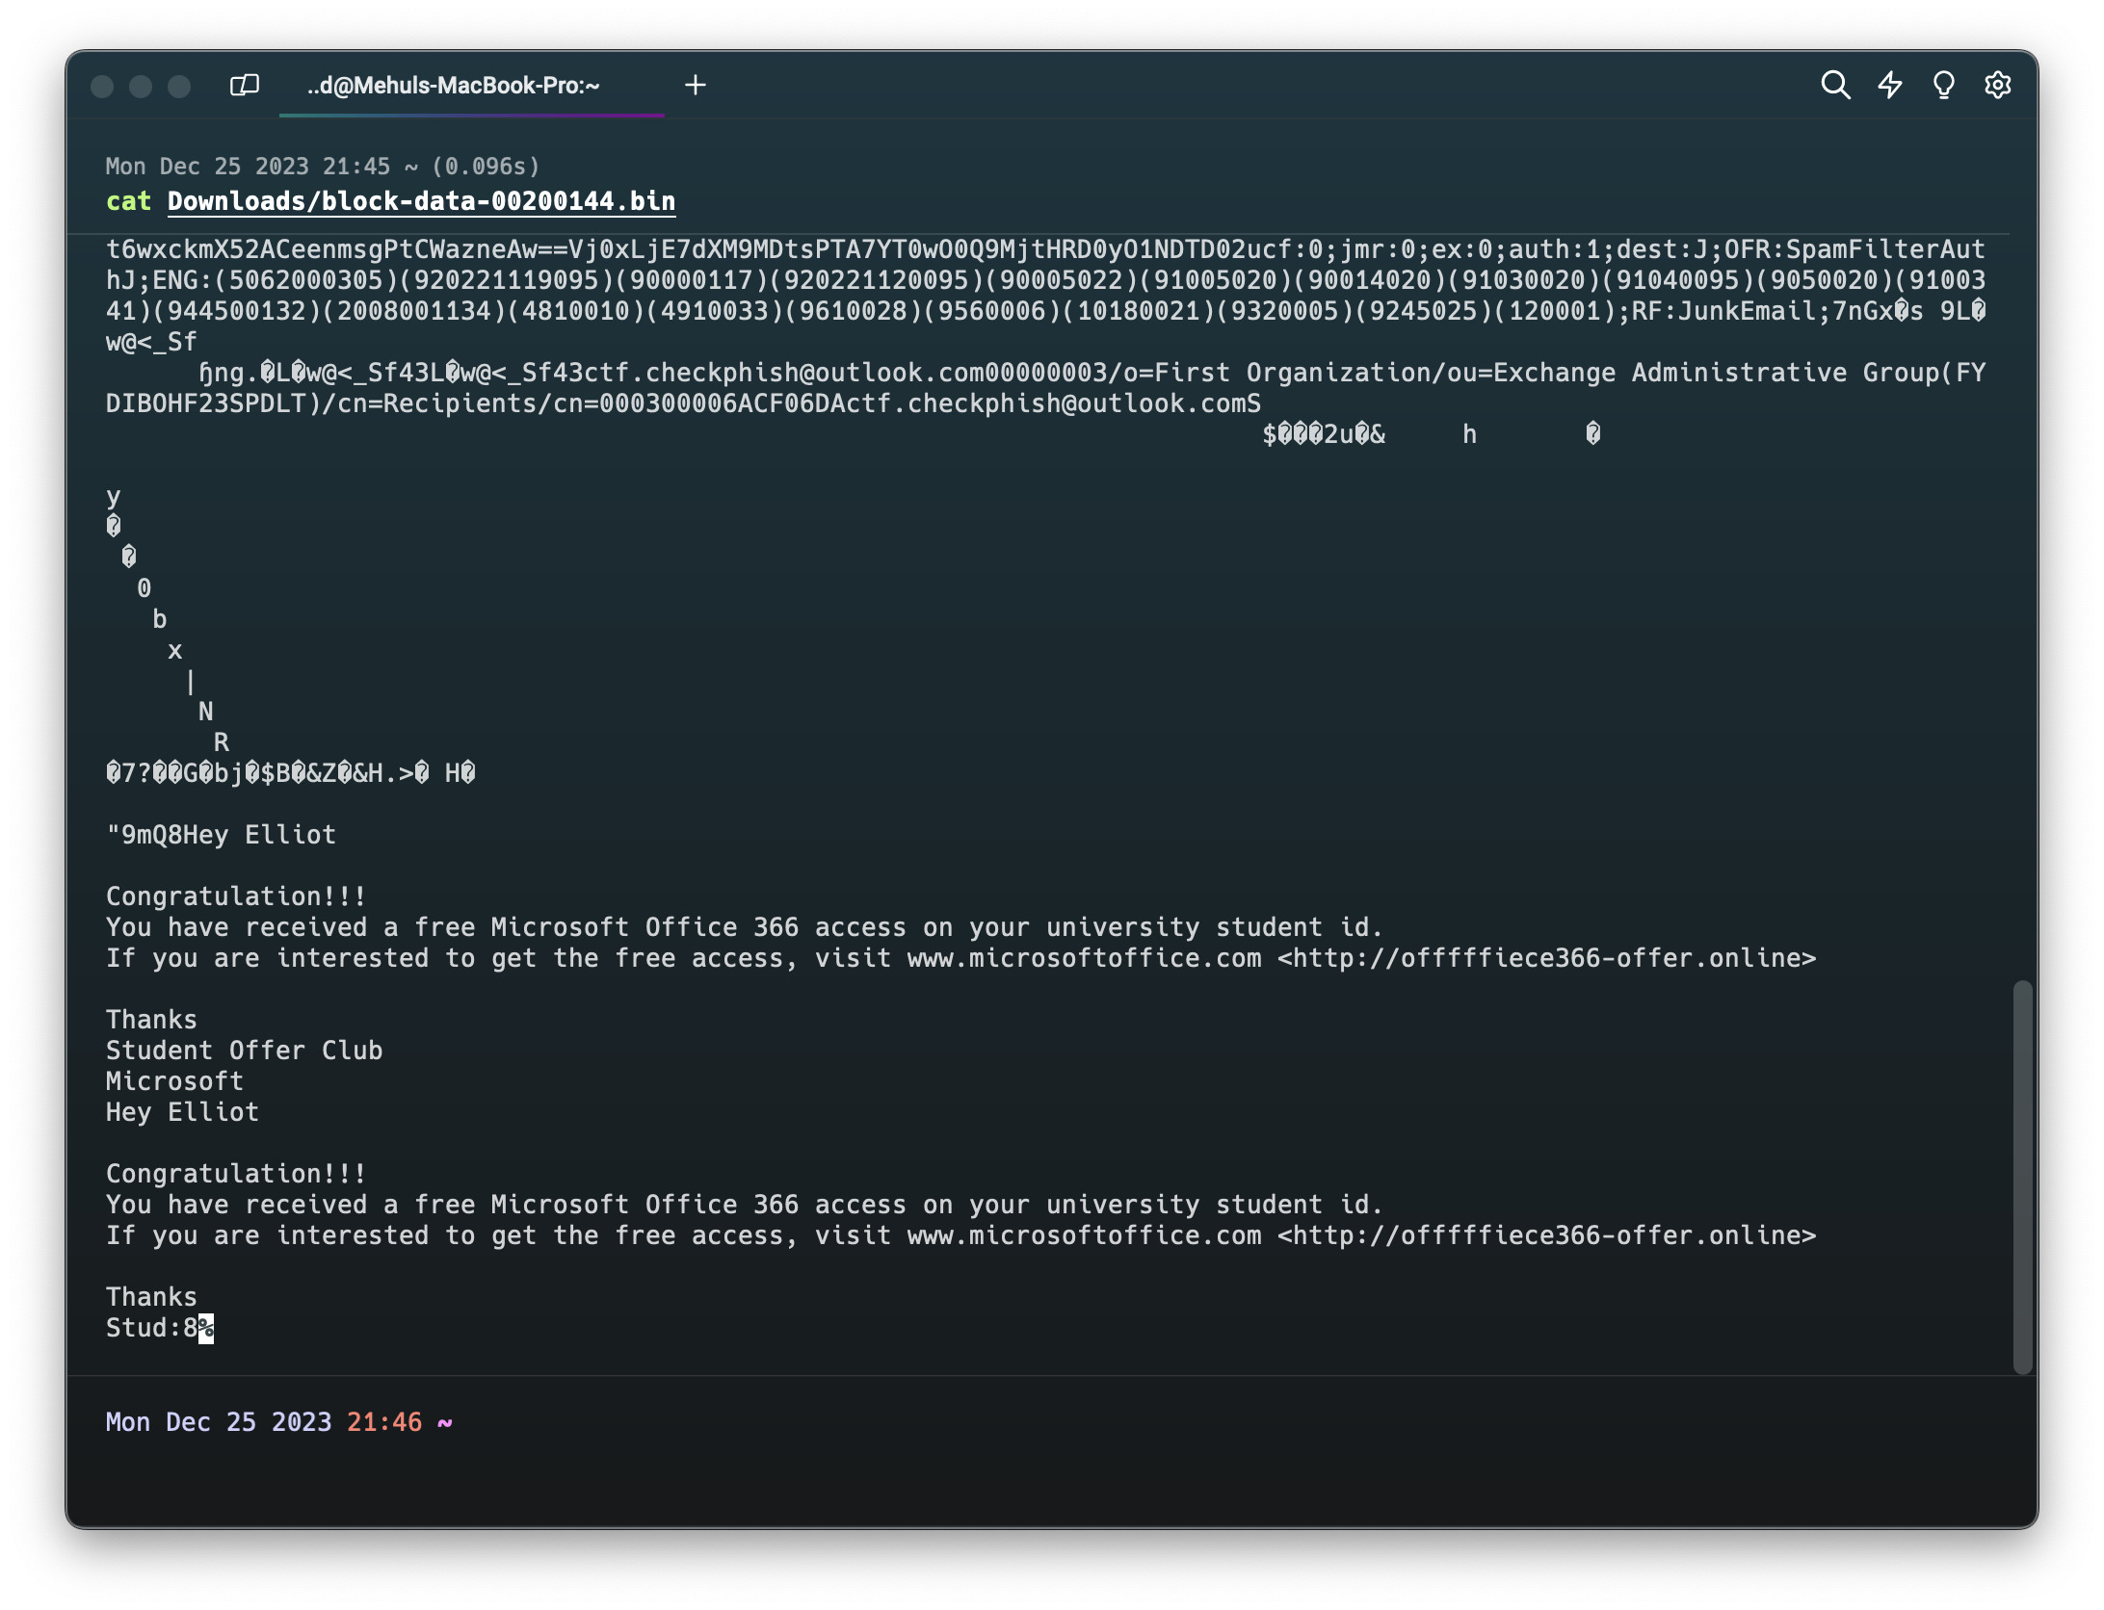Screen dimensions: 2104x1610
Task: Click the yellow minimize window button
Action: (141, 87)
